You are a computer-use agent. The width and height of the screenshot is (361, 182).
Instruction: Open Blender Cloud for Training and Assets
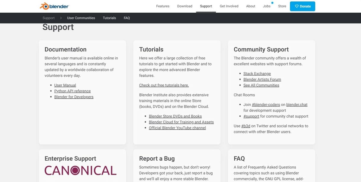(181, 122)
